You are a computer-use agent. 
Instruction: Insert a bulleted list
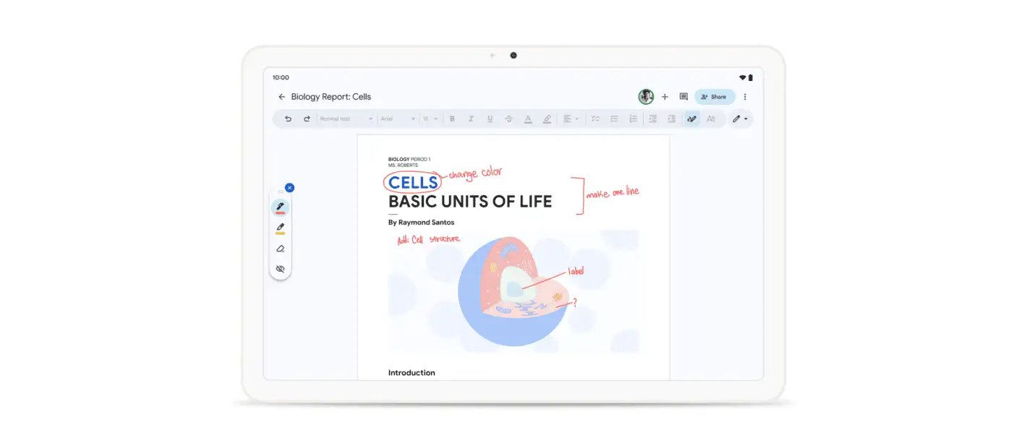[x=614, y=119]
